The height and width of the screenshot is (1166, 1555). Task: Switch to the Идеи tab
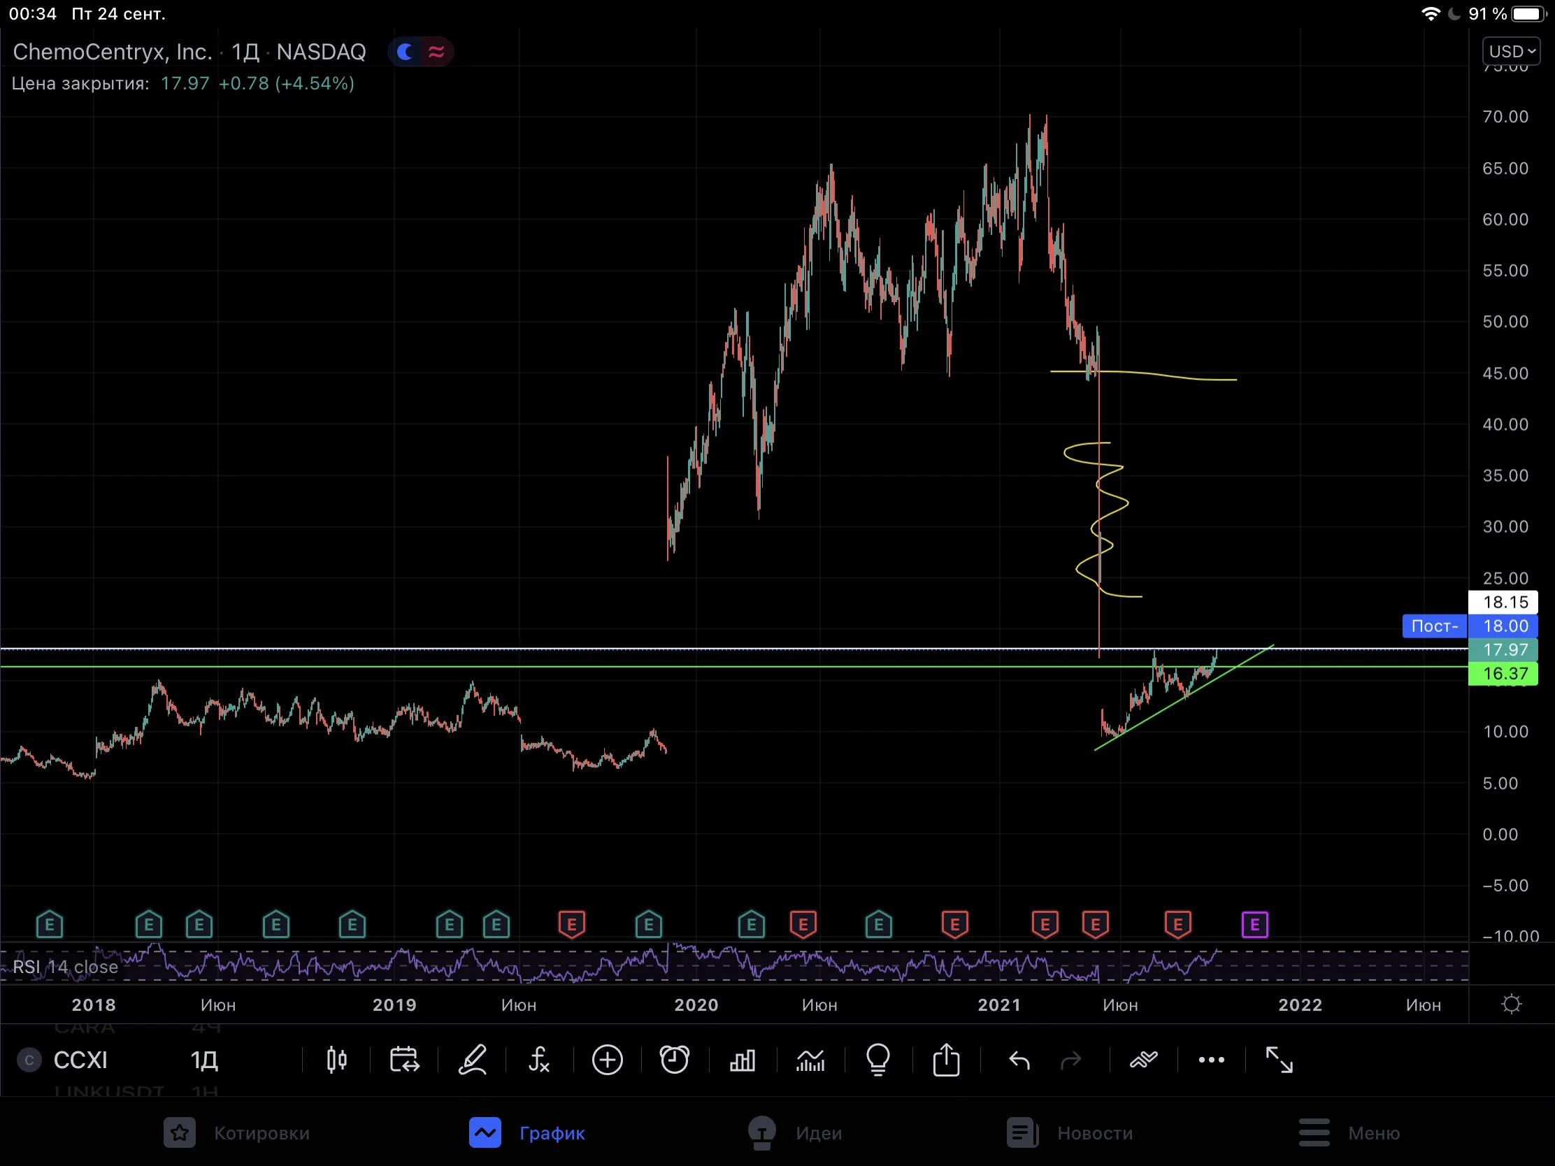[x=795, y=1133]
